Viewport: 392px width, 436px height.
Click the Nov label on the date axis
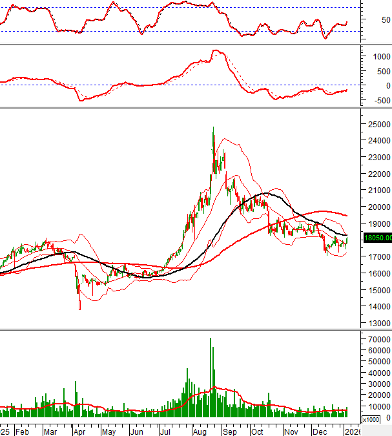pyautogui.click(x=291, y=431)
